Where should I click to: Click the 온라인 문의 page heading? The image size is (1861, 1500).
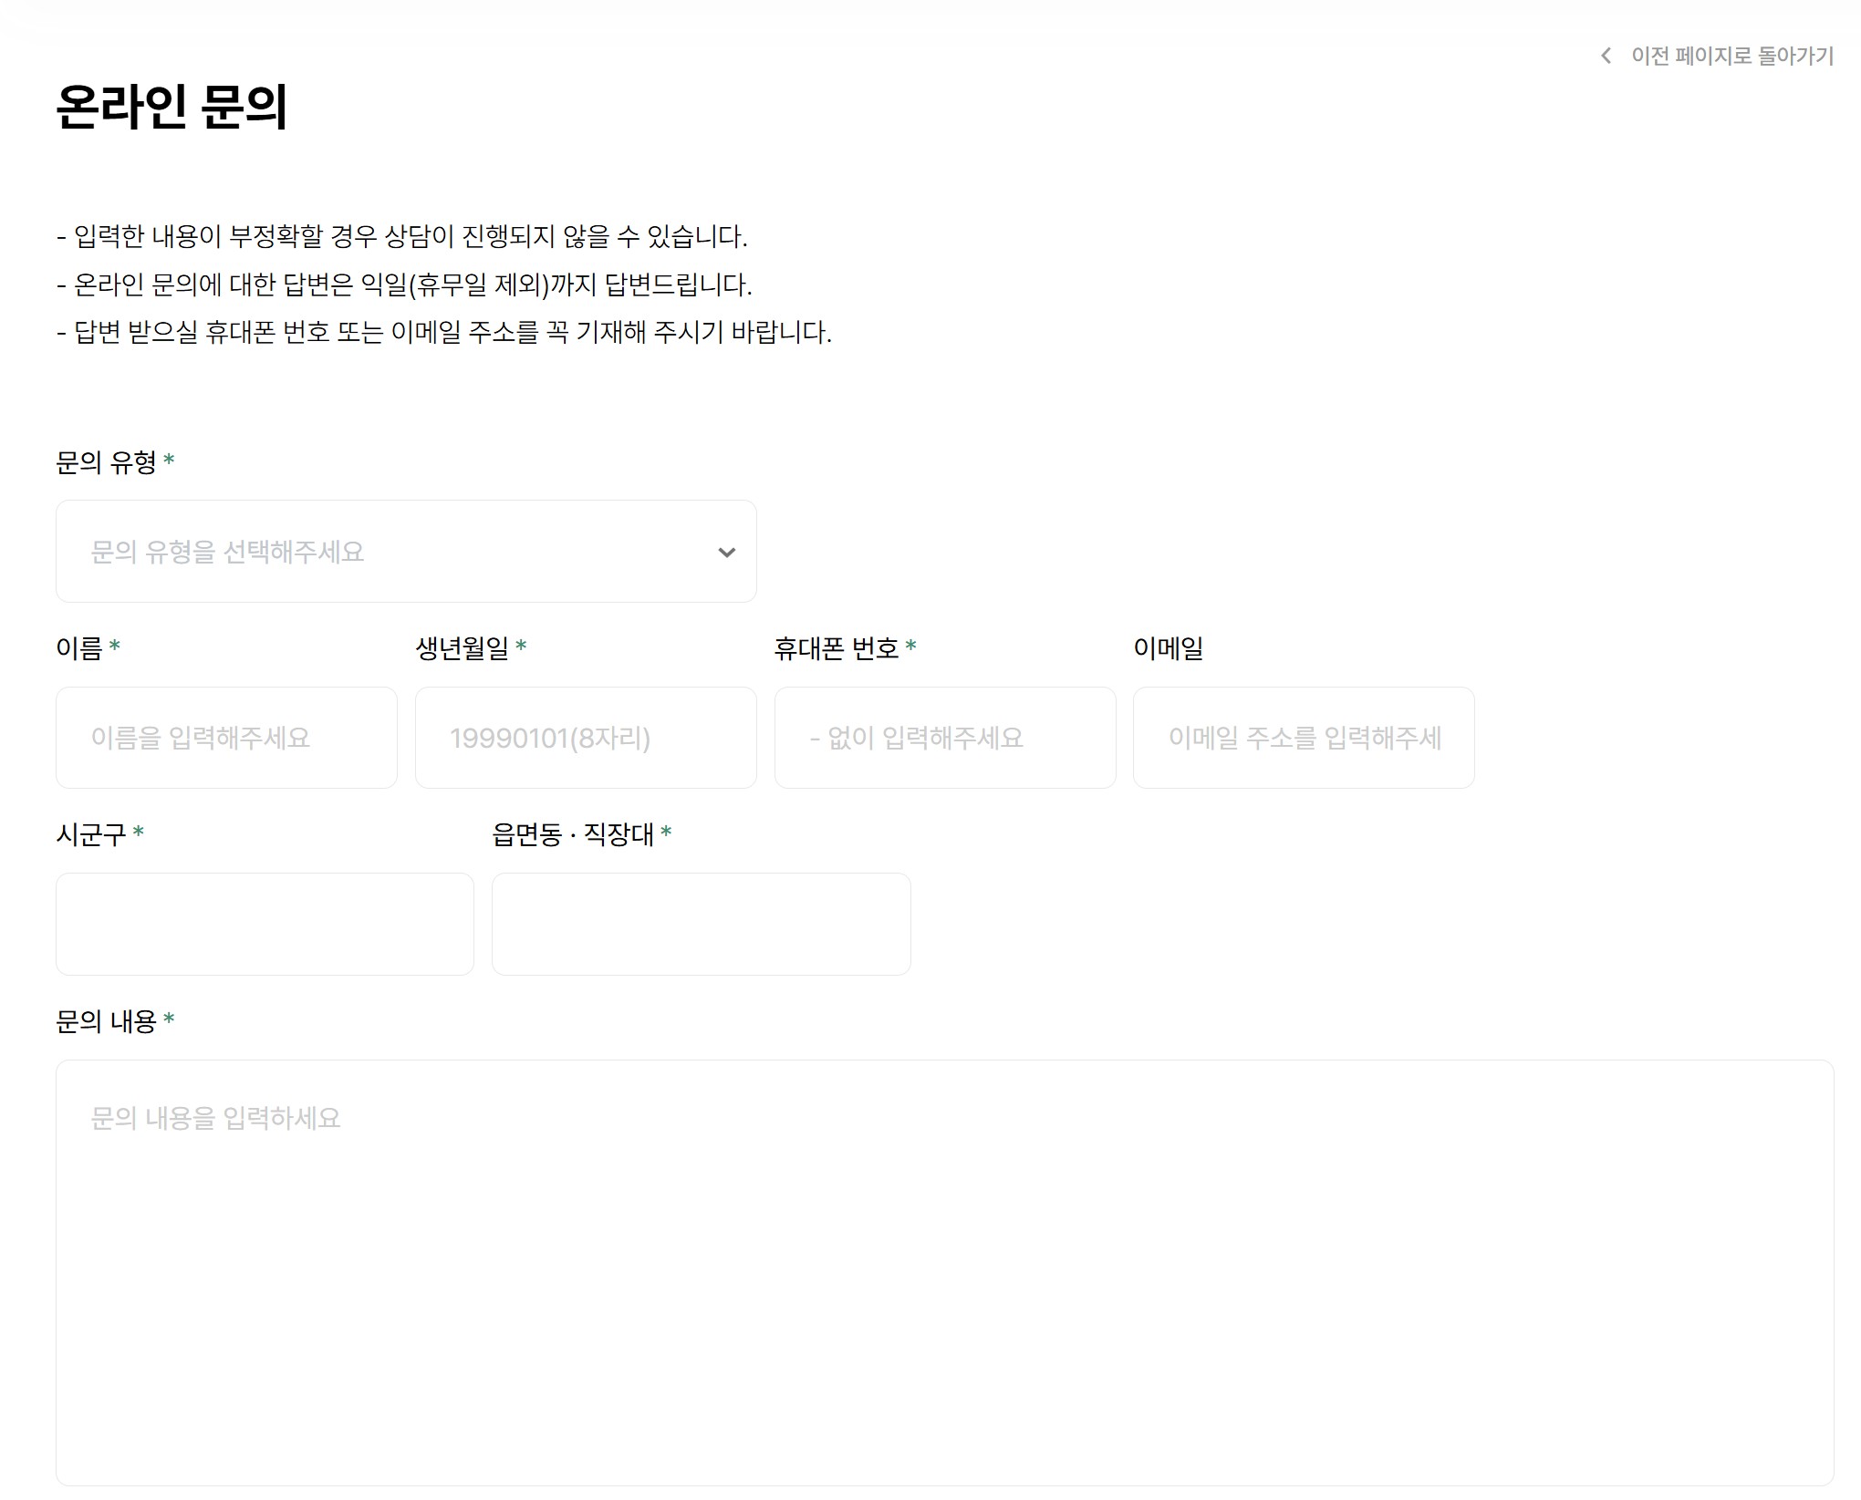(172, 107)
